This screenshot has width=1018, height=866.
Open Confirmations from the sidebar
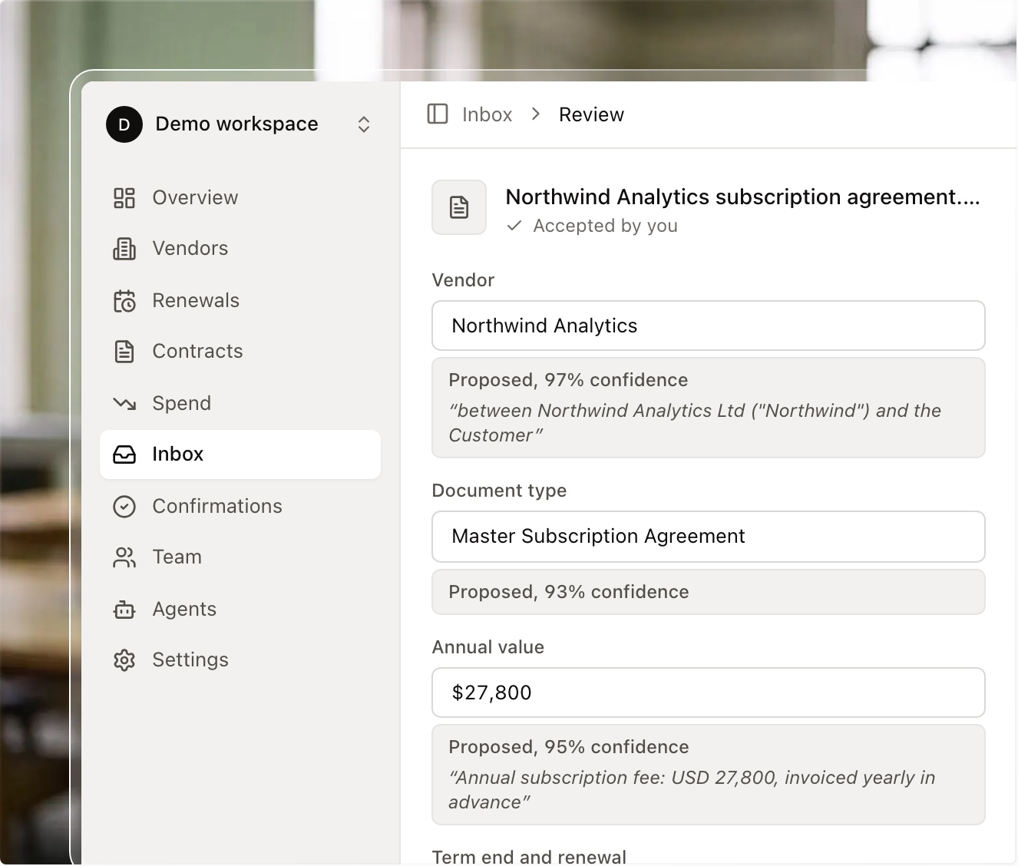[x=240, y=507]
